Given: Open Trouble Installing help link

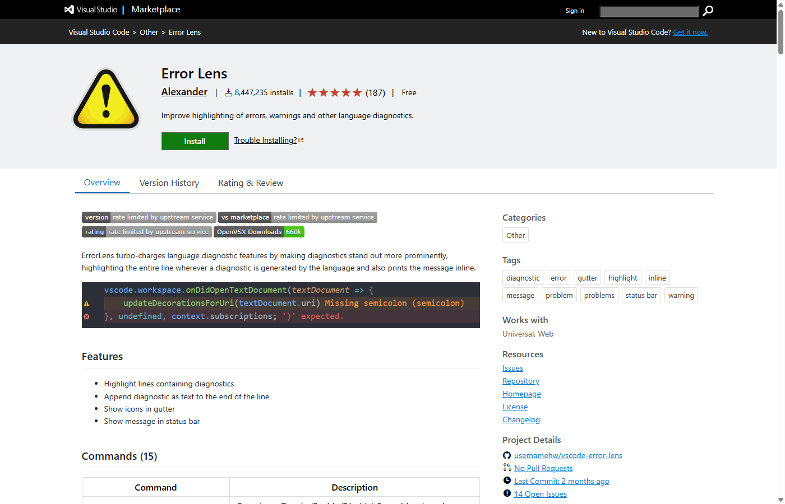Looking at the screenshot, I should [265, 140].
